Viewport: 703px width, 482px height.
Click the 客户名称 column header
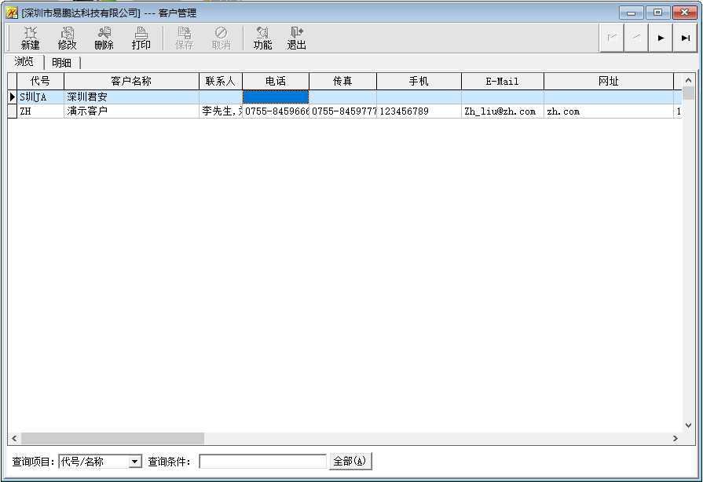131,81
